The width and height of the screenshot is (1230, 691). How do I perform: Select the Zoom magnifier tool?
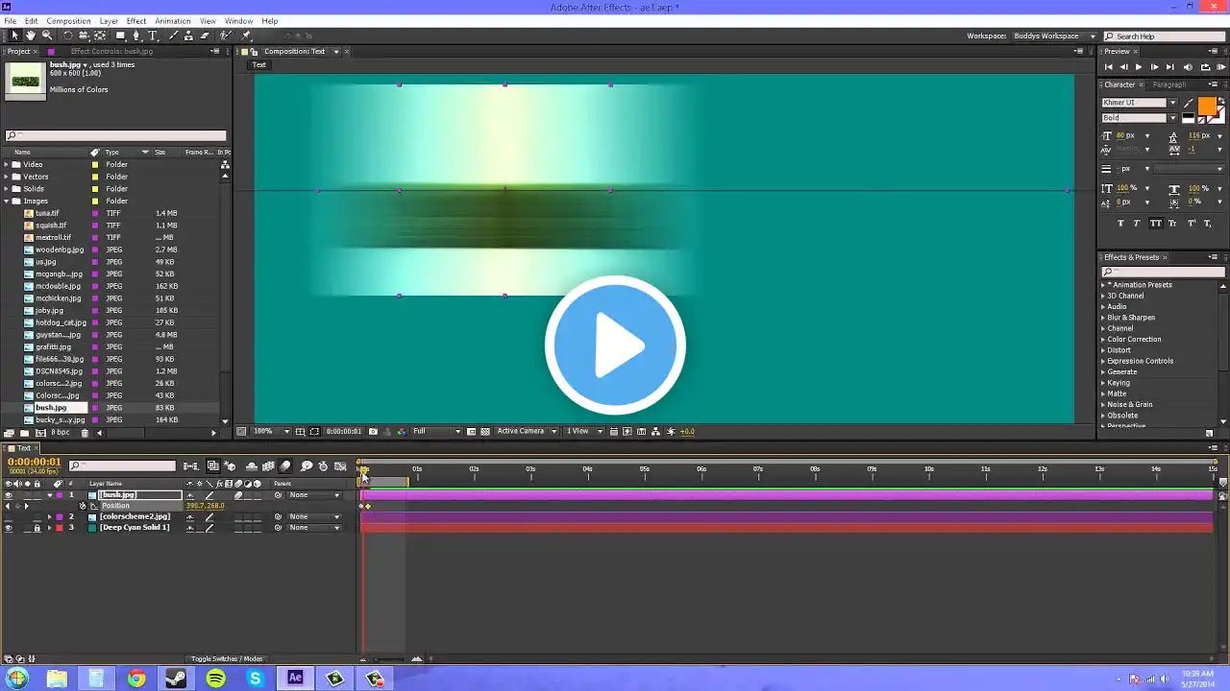pos(46,36)
